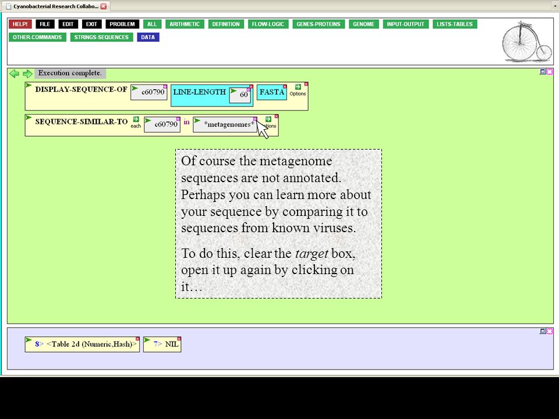Click the SEQUENCE-SIMILAR-TO function name
The height and width of the screenshot is (419, 559).
click(82, 122)
